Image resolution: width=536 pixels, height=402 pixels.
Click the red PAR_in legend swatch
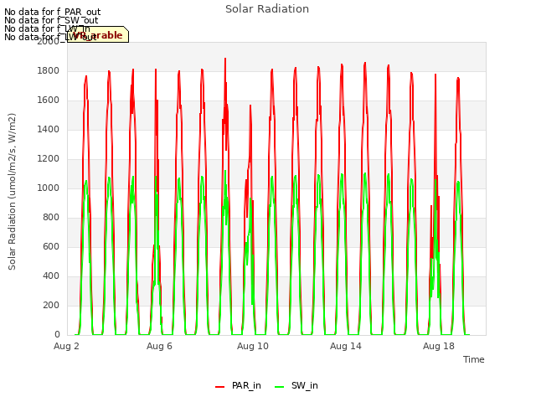click(219, 387)
